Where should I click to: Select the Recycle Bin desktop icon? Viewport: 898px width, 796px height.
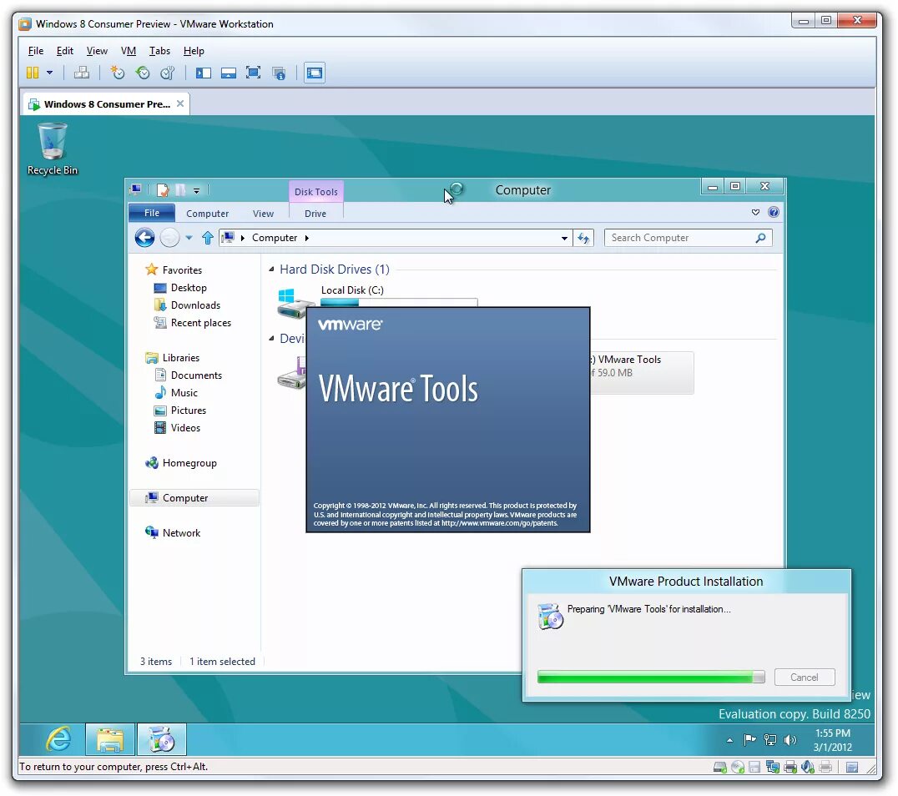(x=52, y=149)
